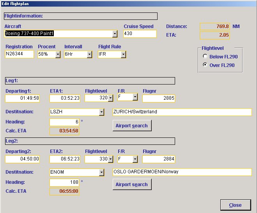
Task: Click the total ETA value 2.05
Action: coord(215,35)
